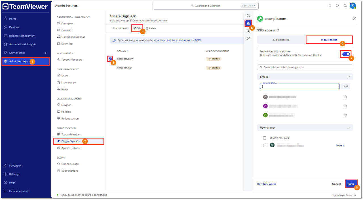Open Event log page
Image resolution: width=363 pixels, height=200 pixels.
[67, 44]
